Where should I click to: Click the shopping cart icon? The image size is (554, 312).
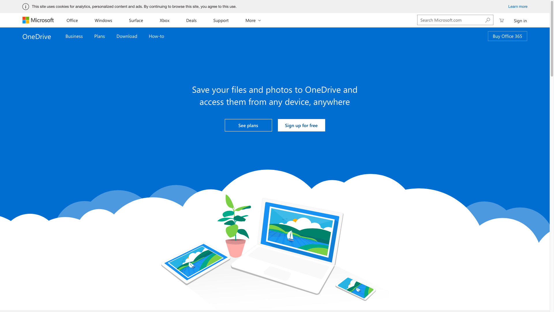click(501, 20)
